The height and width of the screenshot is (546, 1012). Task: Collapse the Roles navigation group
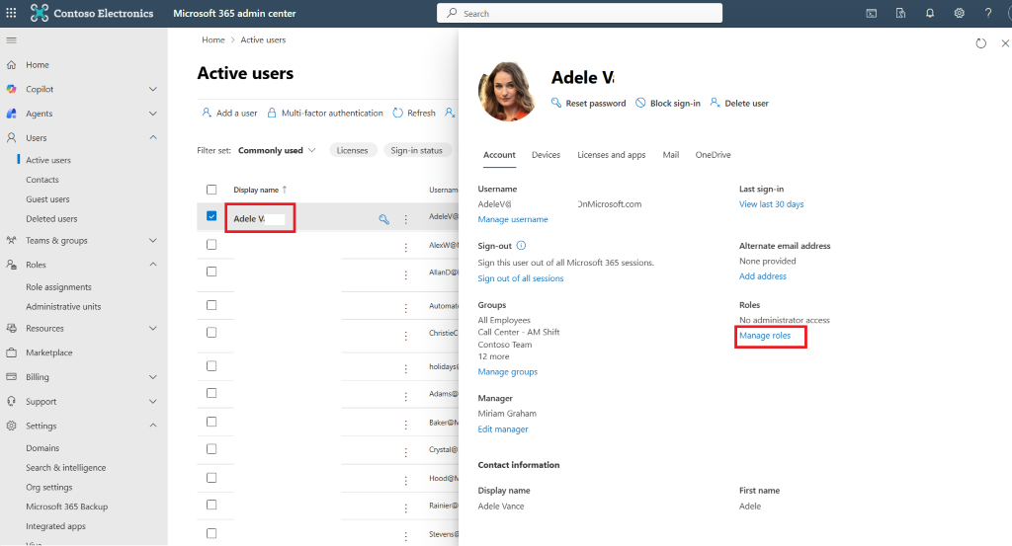[153, 265]
